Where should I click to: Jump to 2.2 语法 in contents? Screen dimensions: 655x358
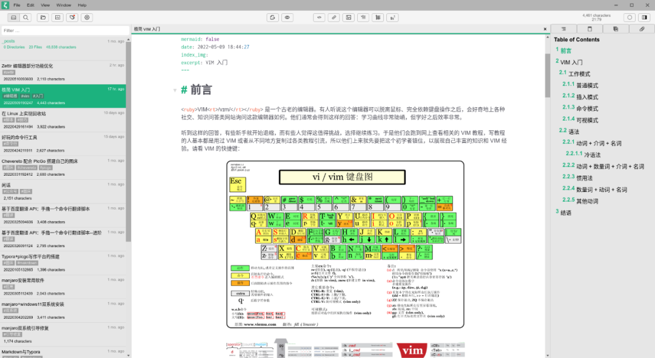point(574,132)
